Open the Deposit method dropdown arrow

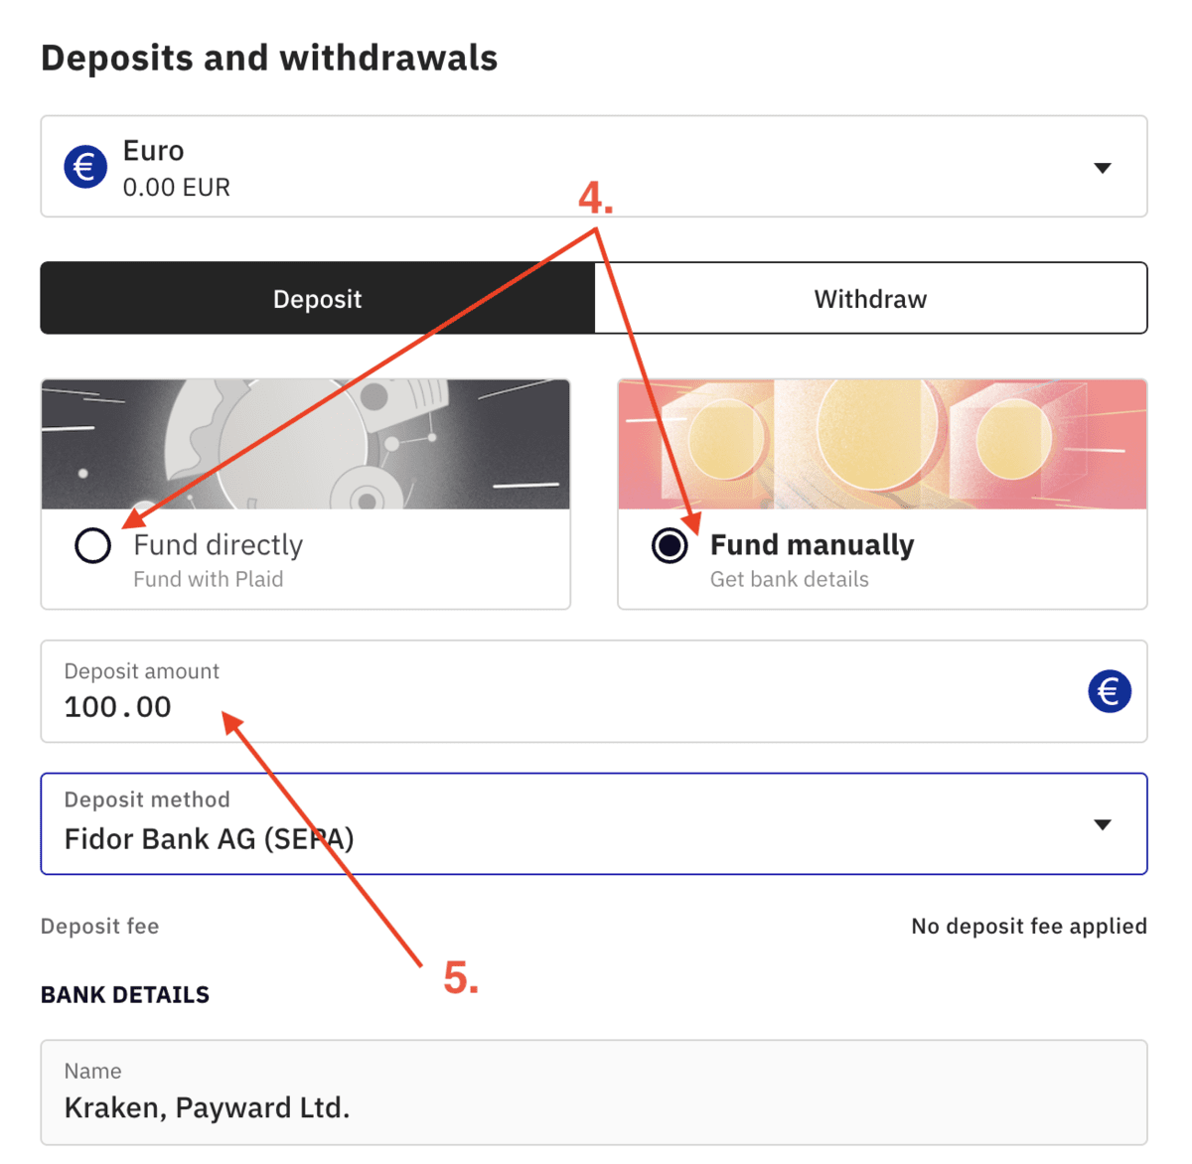(1102, 824)
